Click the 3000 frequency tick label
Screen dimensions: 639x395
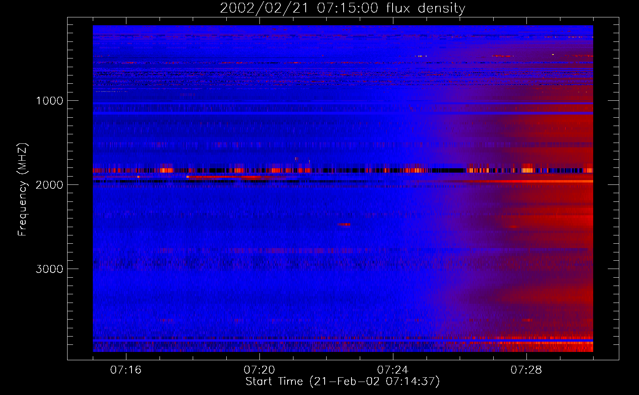50,269
